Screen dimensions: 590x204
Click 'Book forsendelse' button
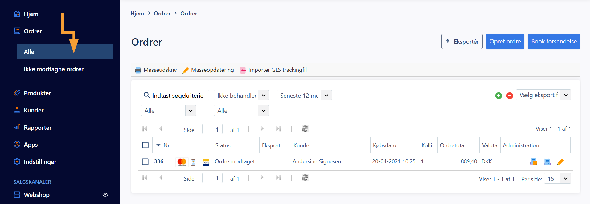click(x=554, y=41)
